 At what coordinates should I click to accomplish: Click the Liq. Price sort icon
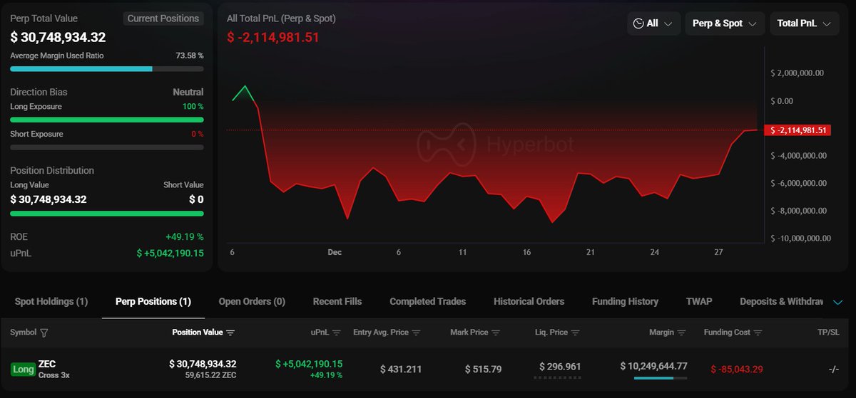pos(576,332)
